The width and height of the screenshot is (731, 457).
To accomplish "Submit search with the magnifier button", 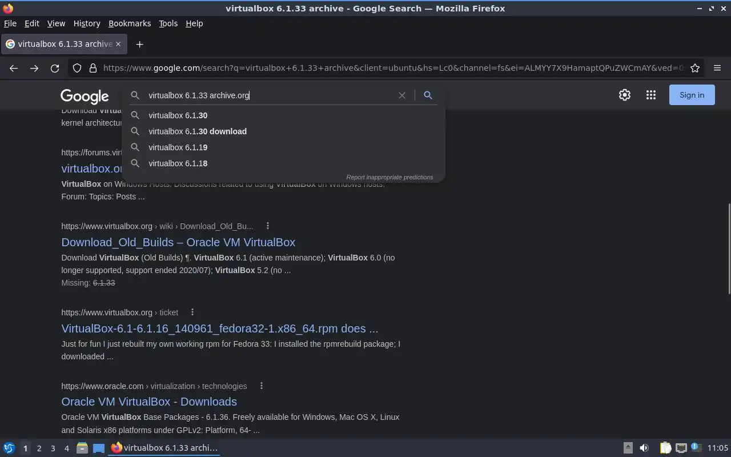I will [x=428, y=95].
